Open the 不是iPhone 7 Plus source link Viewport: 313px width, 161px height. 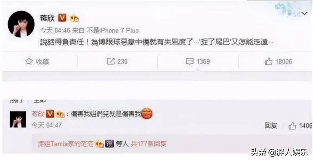[x=113, y=30]
